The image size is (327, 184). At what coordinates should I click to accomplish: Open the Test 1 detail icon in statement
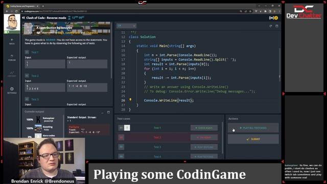pyautogui.click(x=27, y=52)
